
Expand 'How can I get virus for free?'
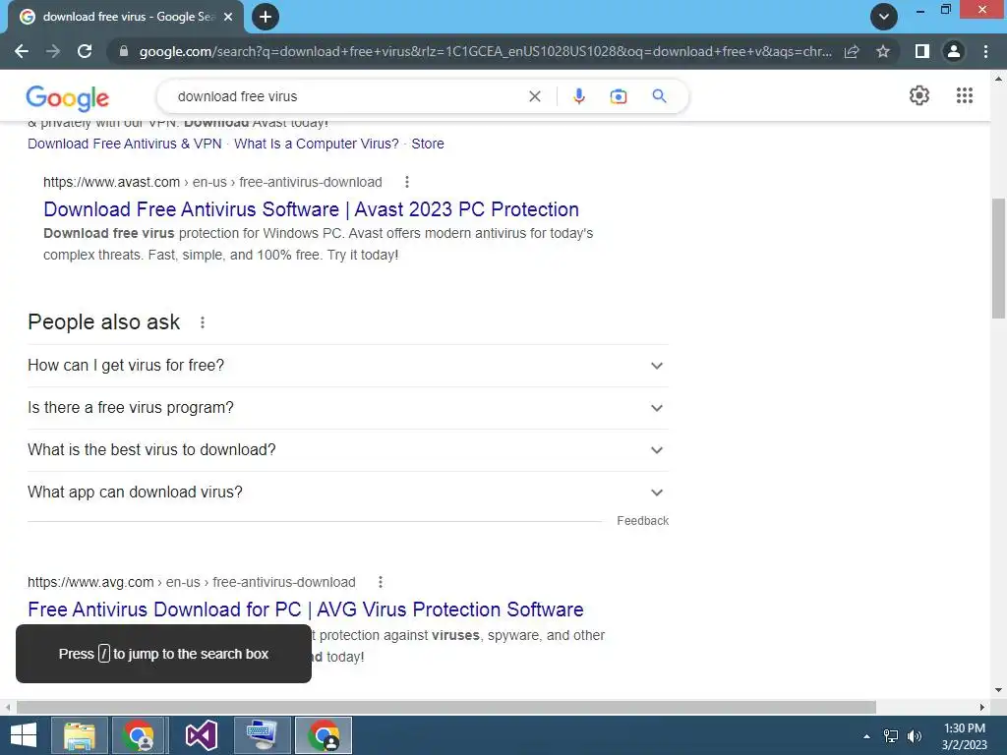point(348,366)
